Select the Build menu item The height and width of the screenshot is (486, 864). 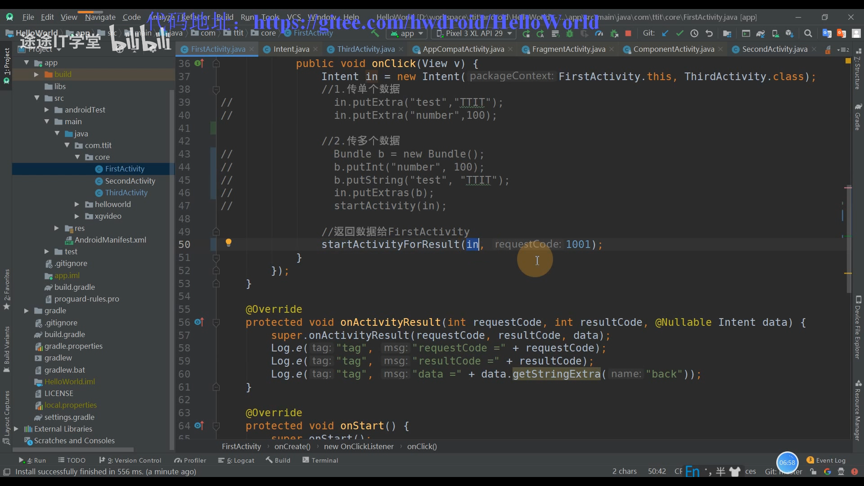tap(225, 17)
